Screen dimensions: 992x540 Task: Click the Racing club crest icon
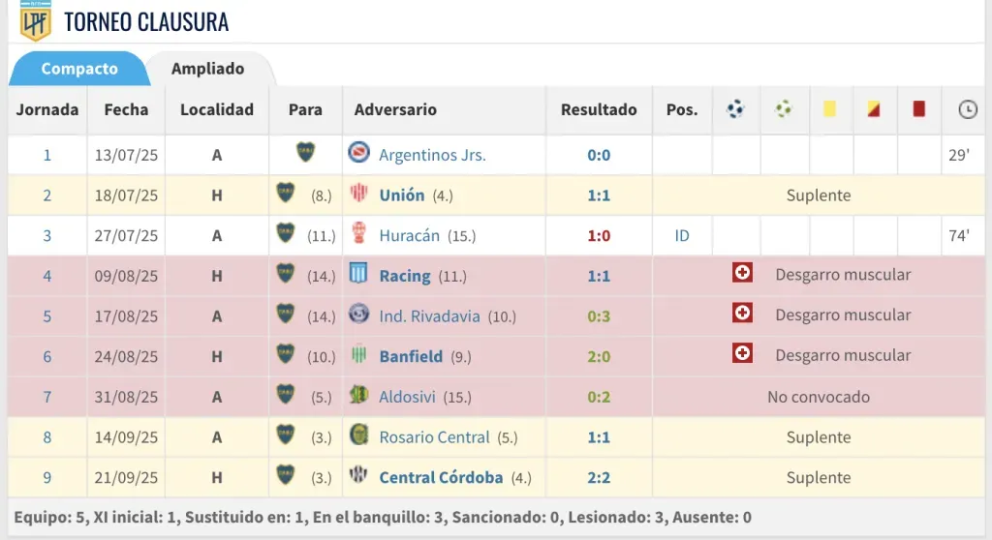(x=358, y=275)
